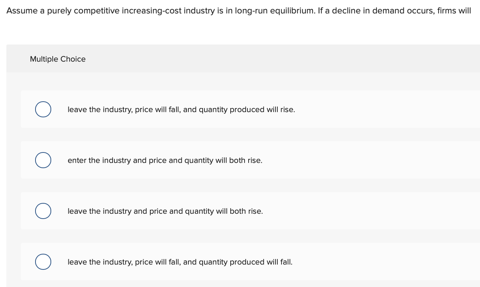Click answer text 'leave the industry, price will fall, and quantity produced will rise.'
Image resolution: width=480 pixels, height=287 pixels.
(181, 110)
